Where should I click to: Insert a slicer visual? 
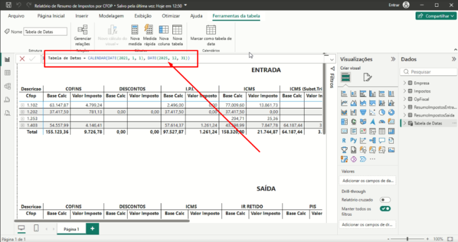[x=373, y=131]
